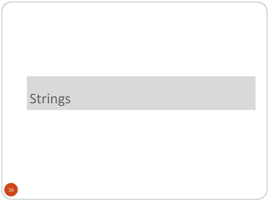Click the orange slide number circle
This screenshot has width=269, height=202.
[11, 190]
